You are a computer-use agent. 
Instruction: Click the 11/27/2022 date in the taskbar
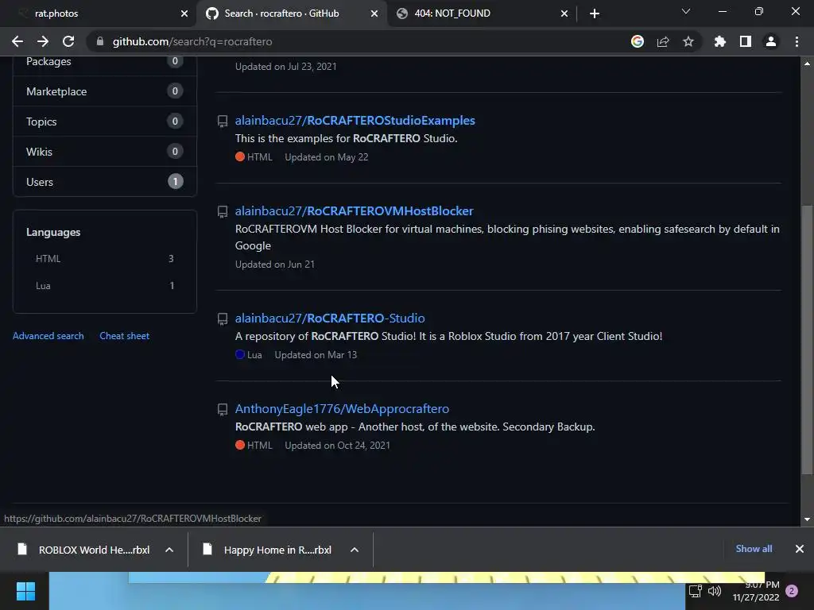(756, 597)
